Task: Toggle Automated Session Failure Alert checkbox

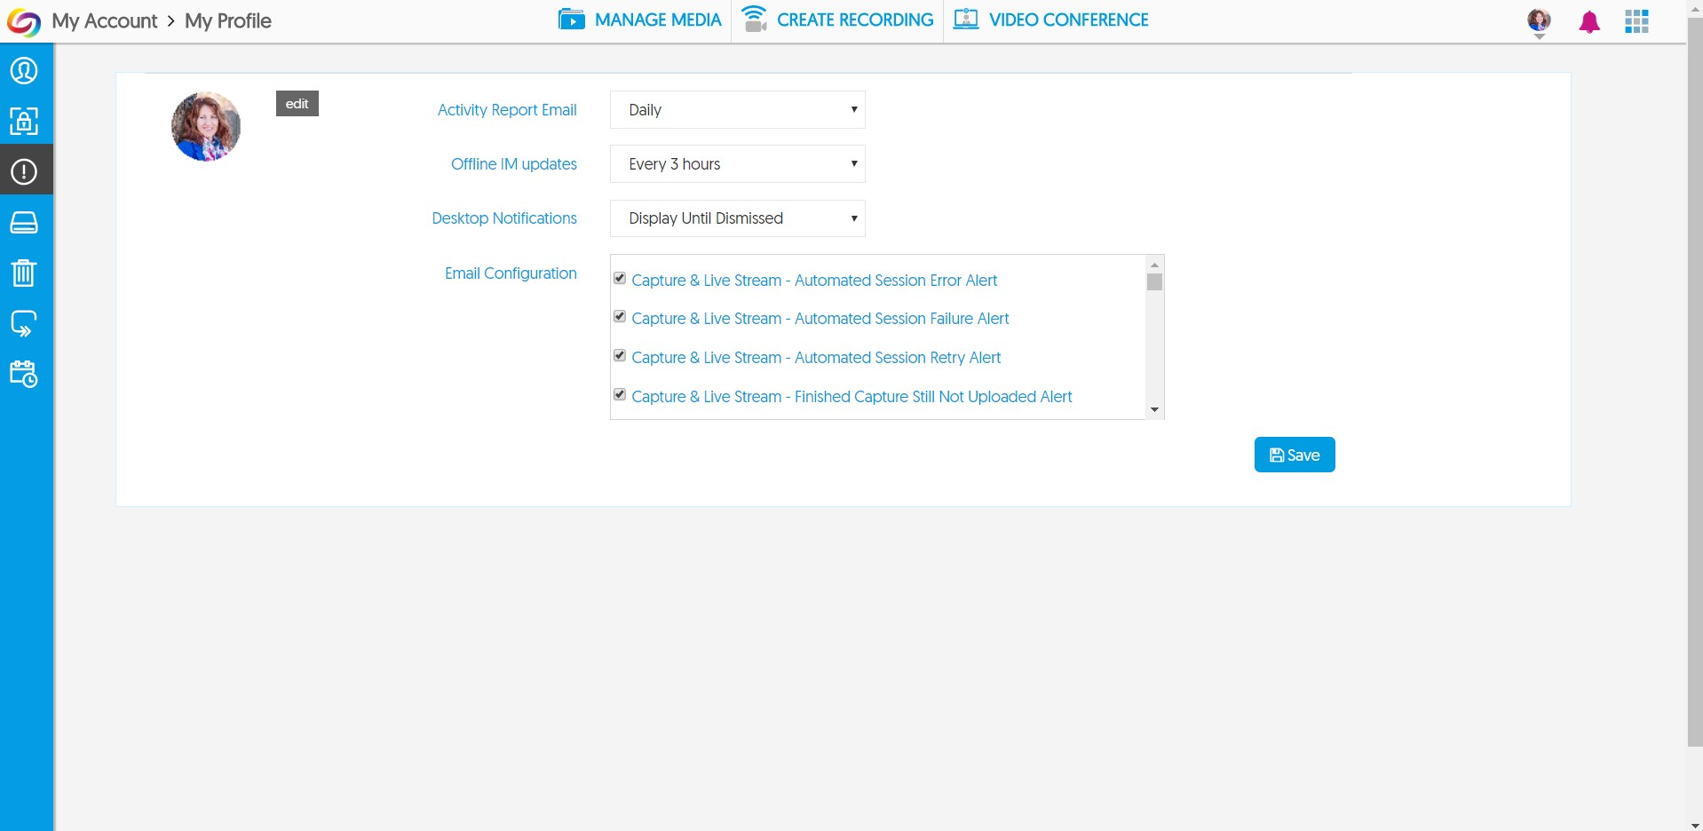Action: coord(620,317)
